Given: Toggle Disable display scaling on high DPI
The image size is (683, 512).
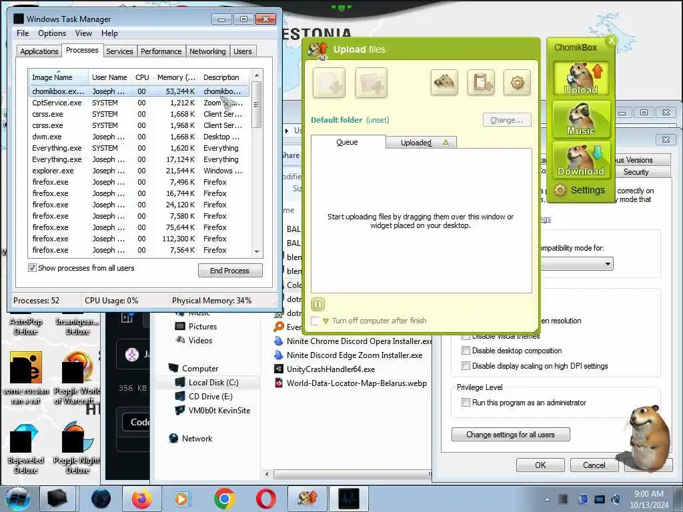Looking at the screenshot, I should [x=466, y=366].
